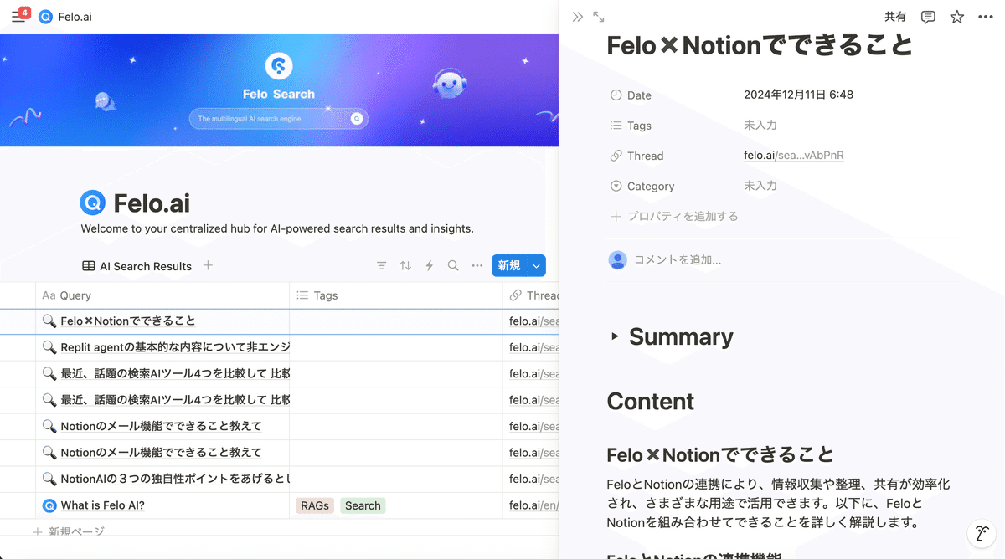Image resolution: width=1005 pixels, height=559 pixels.
Task: Click the 共有 share button
Action: coord(895,17)
